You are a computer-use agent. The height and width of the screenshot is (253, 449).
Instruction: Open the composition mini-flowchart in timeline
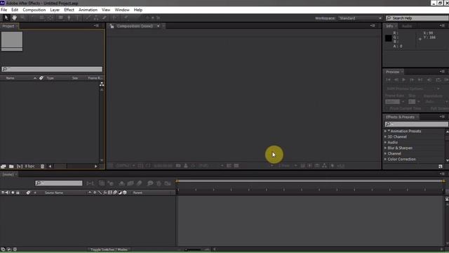(x=91, y=183)
